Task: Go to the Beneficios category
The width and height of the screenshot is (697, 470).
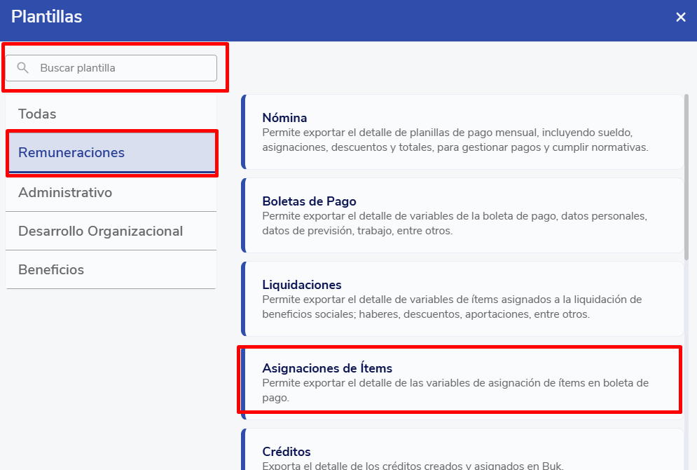Action: (51, 270)
